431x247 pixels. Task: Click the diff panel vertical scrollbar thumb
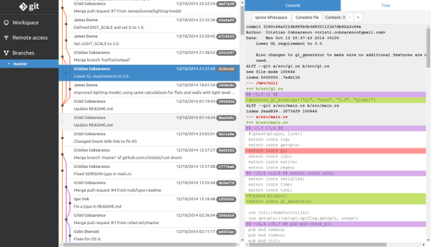click(428, 47)
